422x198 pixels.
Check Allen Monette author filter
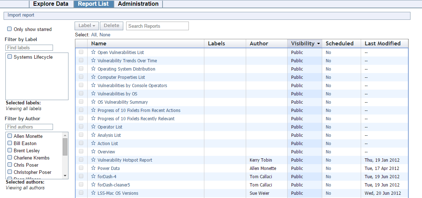(10, 136)
